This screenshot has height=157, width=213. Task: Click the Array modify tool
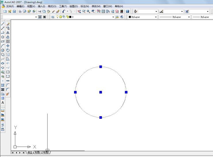point(8,41)
